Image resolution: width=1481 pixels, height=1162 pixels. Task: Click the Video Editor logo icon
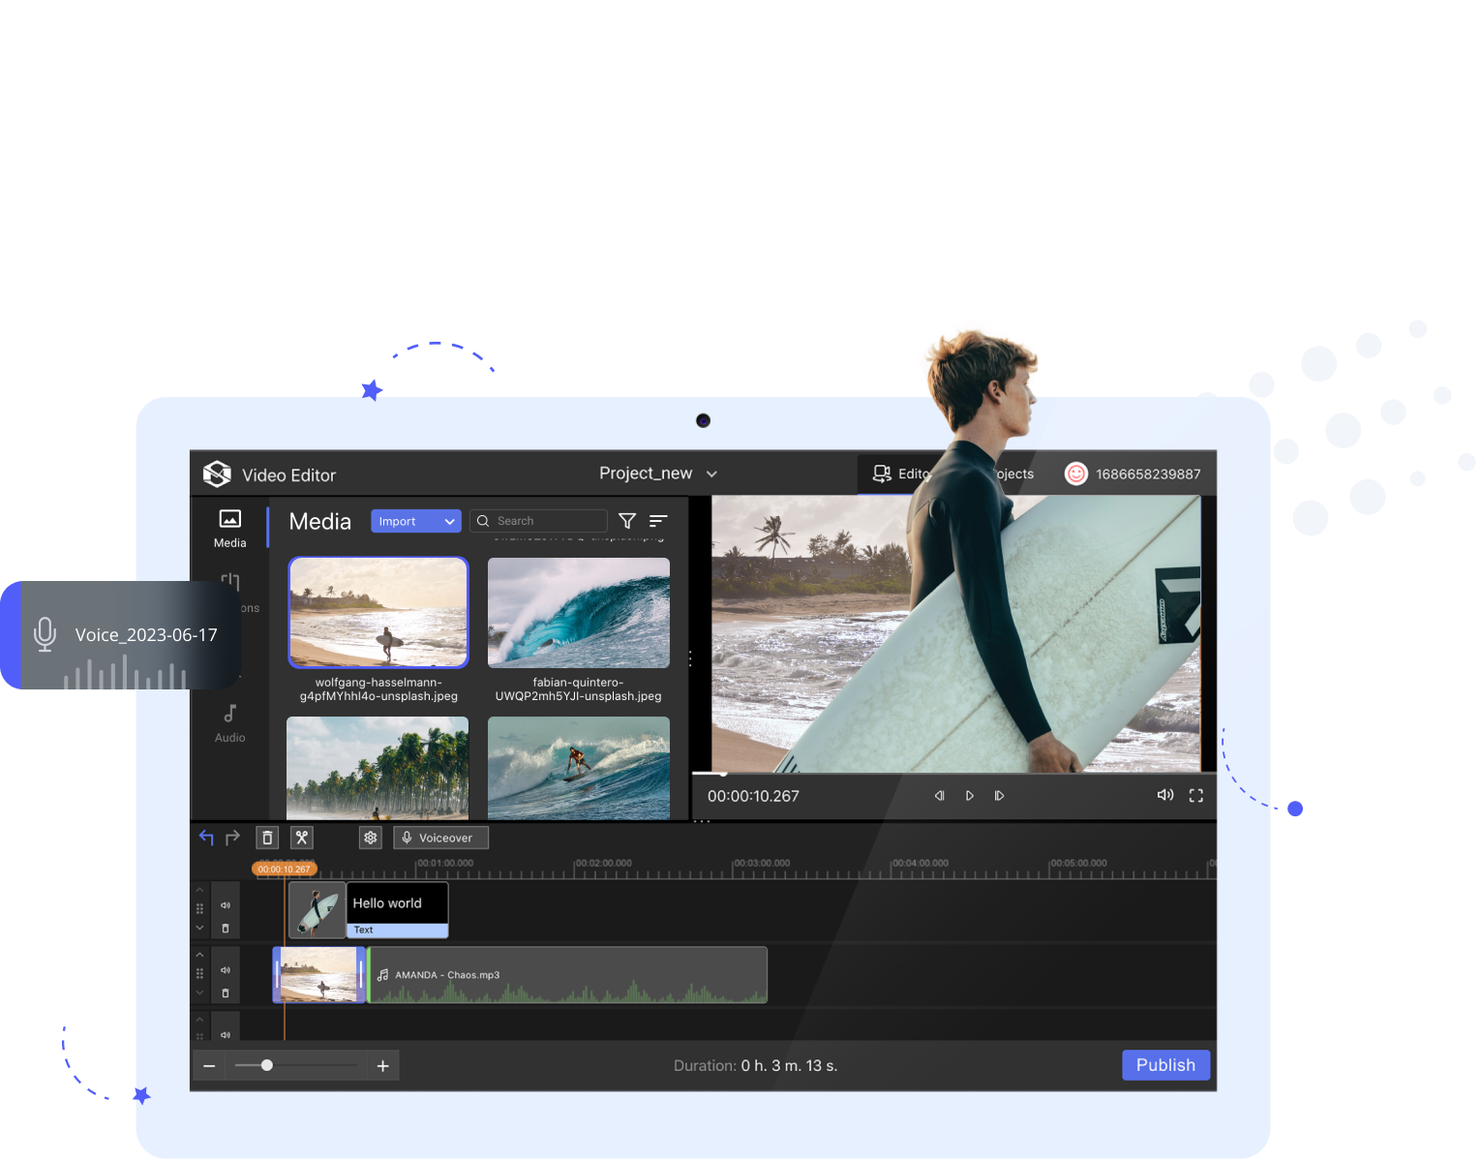[x=217, y=474]
